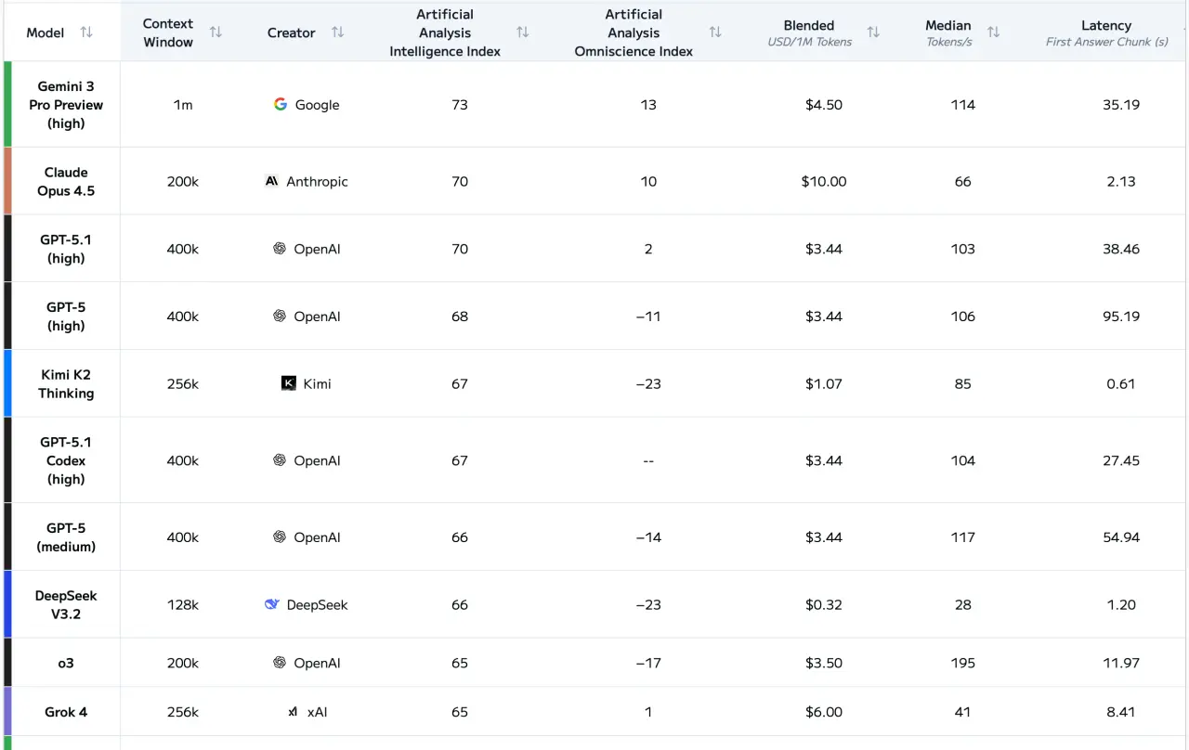Click Omniscience Index value 13
This screenshot has height=750, width=1189.
(x=648, y=105)
